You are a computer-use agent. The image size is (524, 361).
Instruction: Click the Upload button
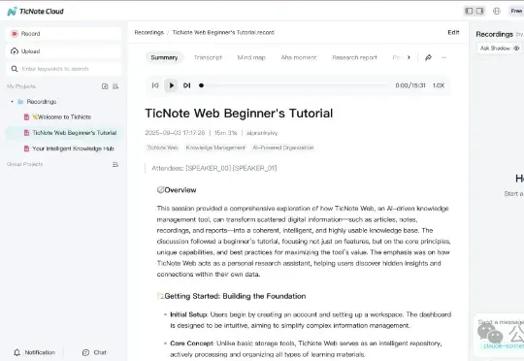63,51
